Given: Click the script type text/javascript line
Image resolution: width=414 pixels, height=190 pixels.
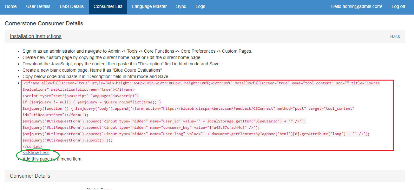Looking at the screenshot, I should tap(81, 95).
